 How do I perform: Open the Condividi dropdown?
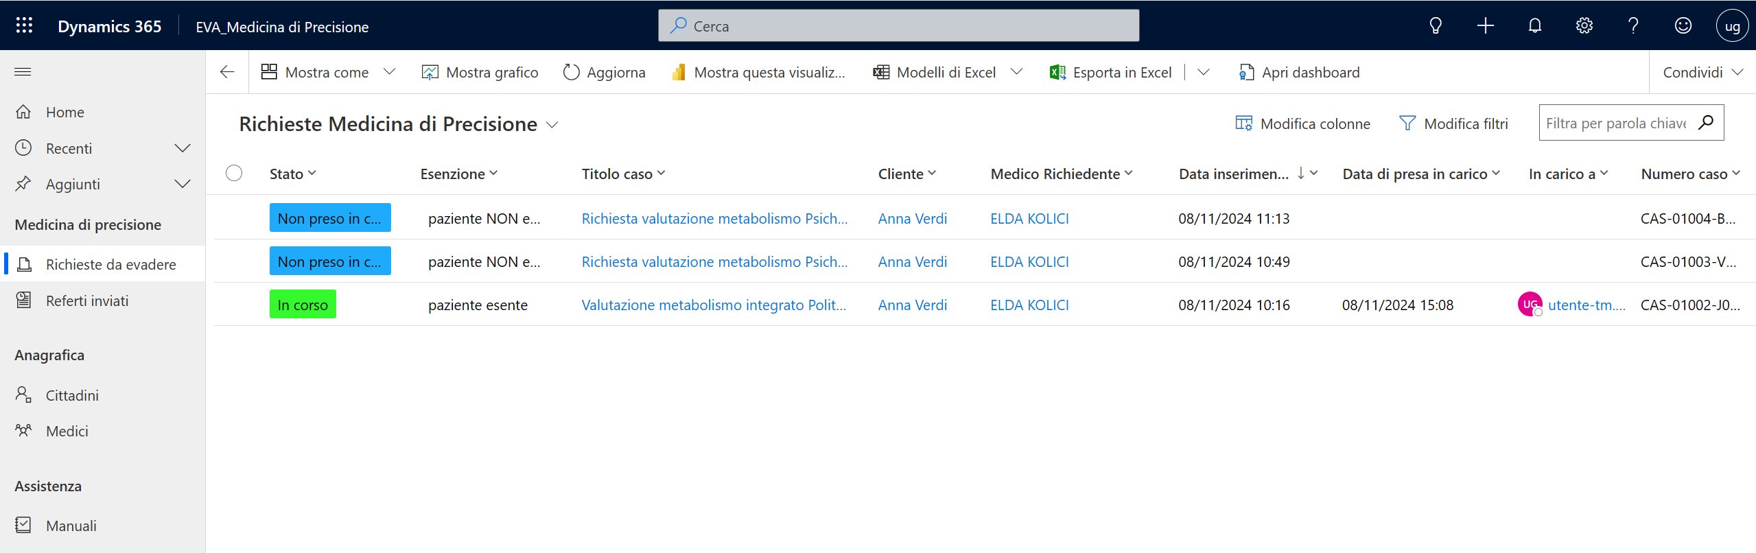pos(1702,72)
